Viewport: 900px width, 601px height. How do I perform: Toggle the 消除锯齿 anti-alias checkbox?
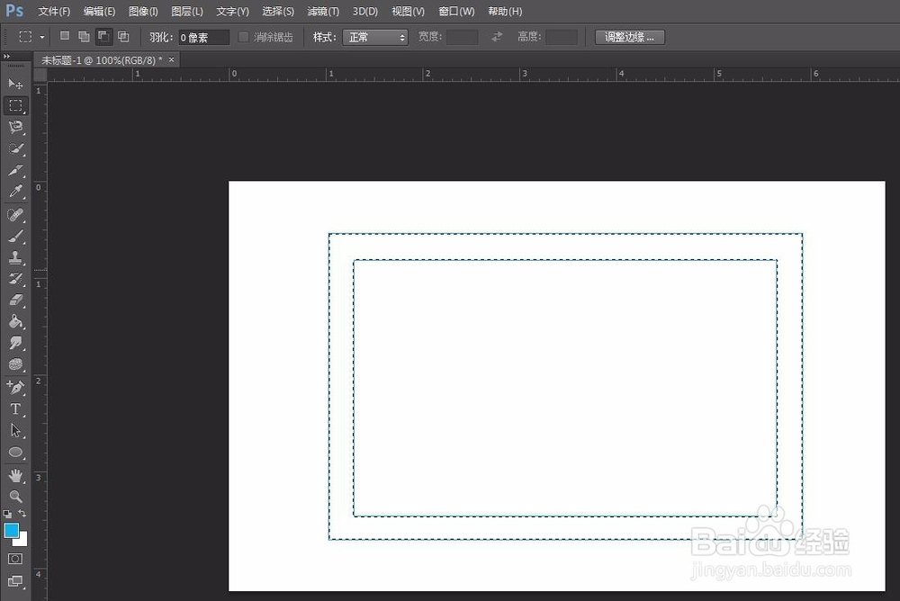(x=243, y=37)
